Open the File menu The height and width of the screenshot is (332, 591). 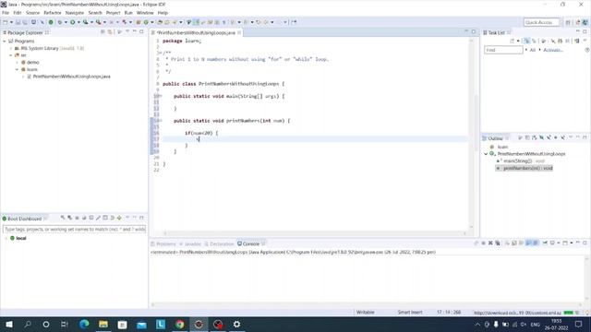pyautogui.click(x=6, y=13)
